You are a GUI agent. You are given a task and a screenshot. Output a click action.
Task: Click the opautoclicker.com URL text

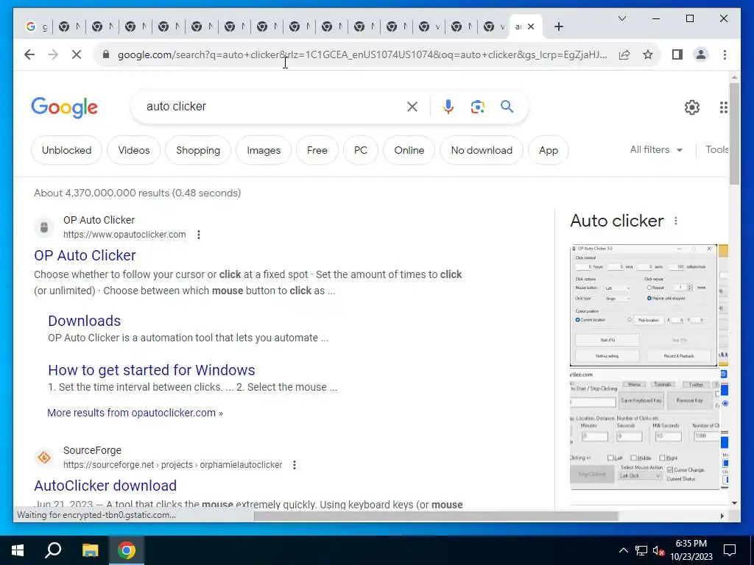coord(124,235)
